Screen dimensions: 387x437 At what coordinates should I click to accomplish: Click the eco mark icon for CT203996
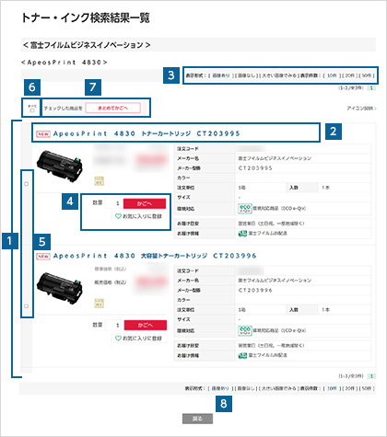(245, 330)
